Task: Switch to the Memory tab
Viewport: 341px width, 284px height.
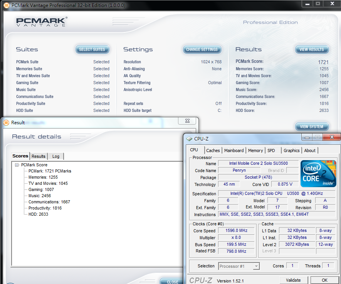Action: click(255, 150)
